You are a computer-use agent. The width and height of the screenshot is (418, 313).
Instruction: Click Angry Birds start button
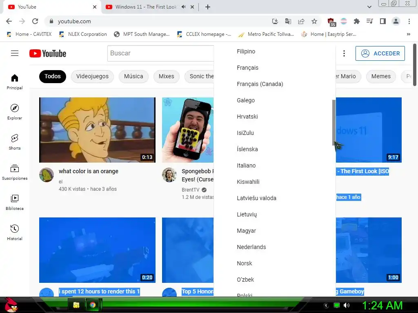[x=11, y=305]
